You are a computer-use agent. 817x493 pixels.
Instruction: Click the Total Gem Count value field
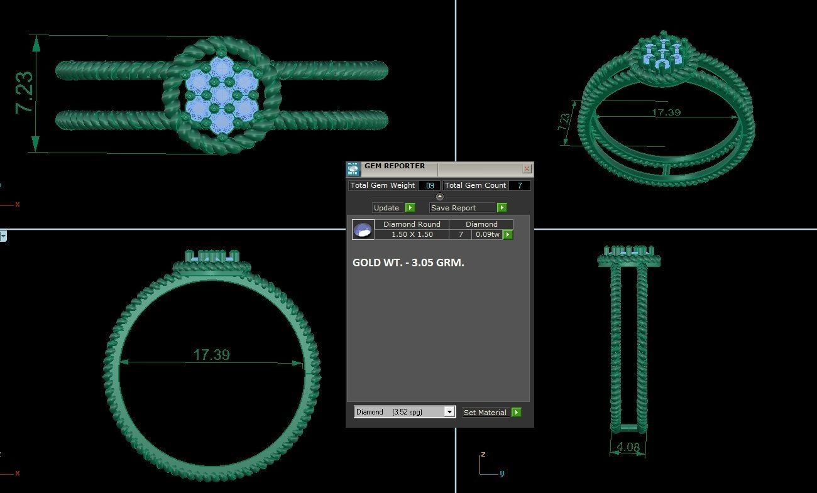tap(519, 186)
